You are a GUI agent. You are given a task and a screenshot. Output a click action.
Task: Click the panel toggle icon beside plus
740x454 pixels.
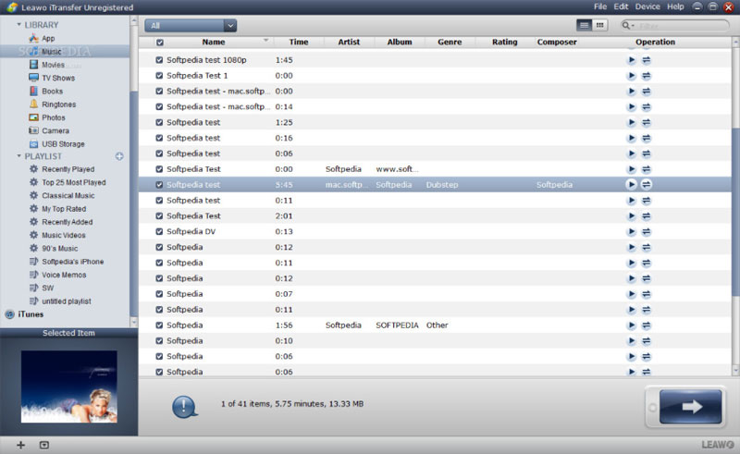43,445
